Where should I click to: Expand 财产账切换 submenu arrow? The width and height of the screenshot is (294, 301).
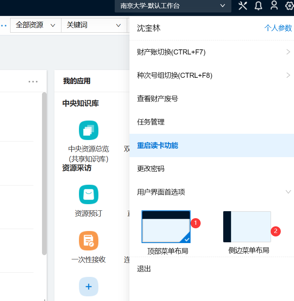288,52
